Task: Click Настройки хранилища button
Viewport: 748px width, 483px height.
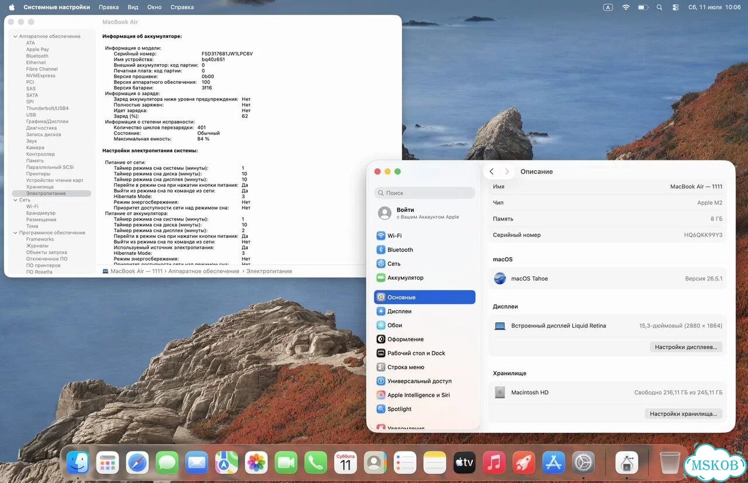Action: point(684,413)
